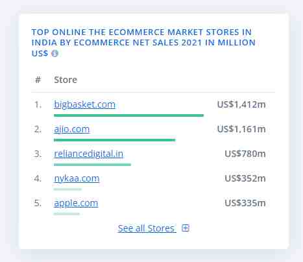Open the bigbasket.com store link
The image size is (303, 262).
coord(84,104)
